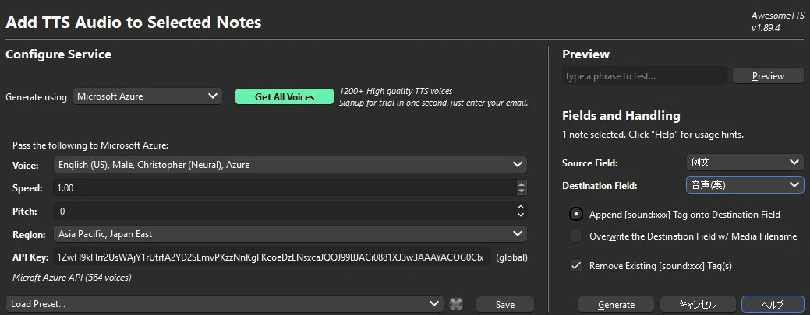Click into the Speed value field

pyautogui.click(x=284, y=188)
